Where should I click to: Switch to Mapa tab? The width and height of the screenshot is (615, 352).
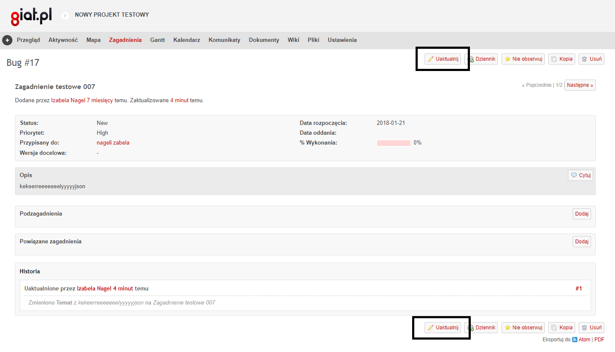(x=93, y=40)
